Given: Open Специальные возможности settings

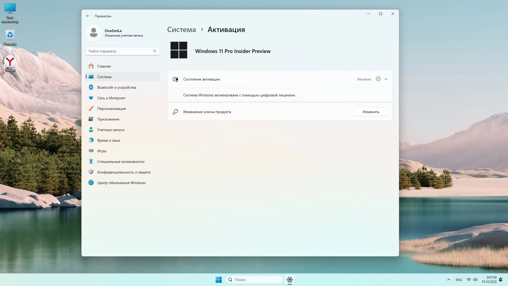Looking at the screenshot, I should (121, 162).
